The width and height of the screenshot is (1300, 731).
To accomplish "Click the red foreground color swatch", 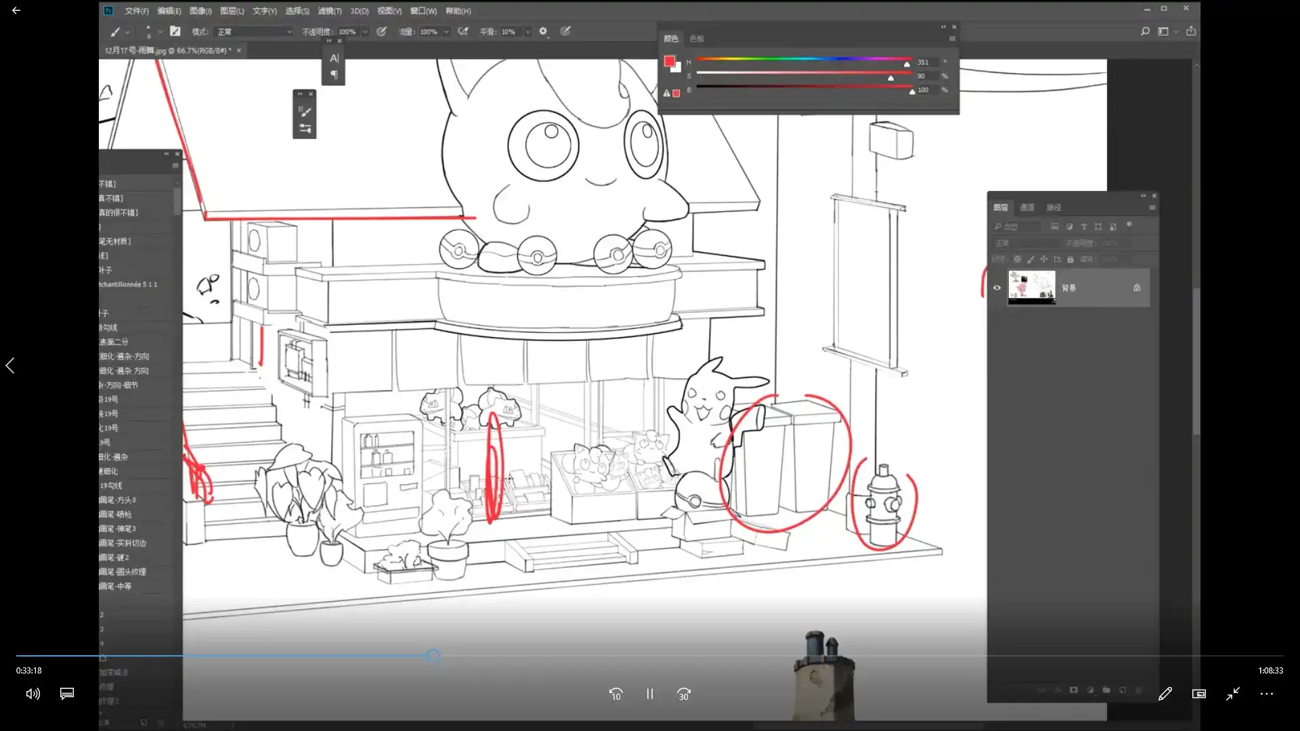I will (x=670, y=62).
